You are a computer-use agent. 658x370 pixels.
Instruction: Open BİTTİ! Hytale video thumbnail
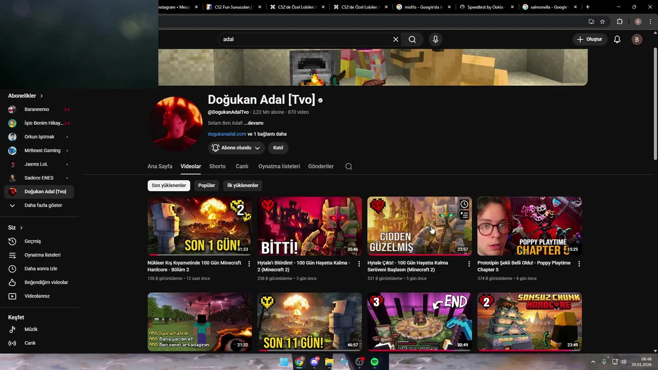point(309,226)
